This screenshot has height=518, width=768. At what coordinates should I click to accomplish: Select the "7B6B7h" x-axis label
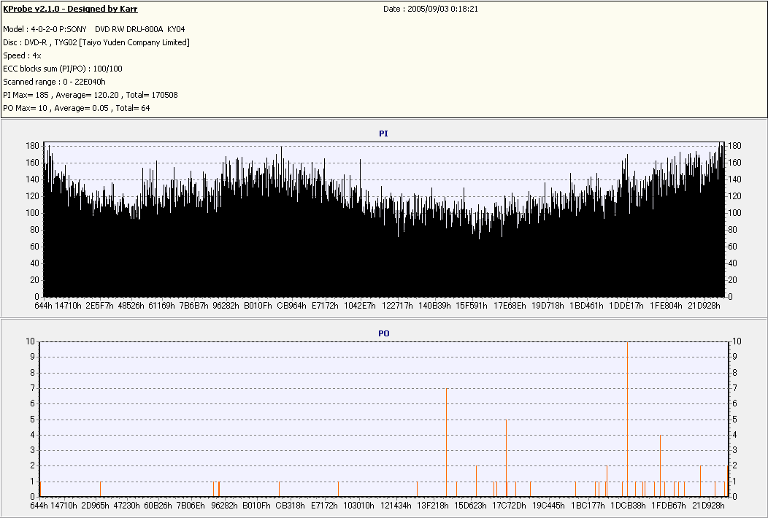pyautogui.click(x=193, y=306)
